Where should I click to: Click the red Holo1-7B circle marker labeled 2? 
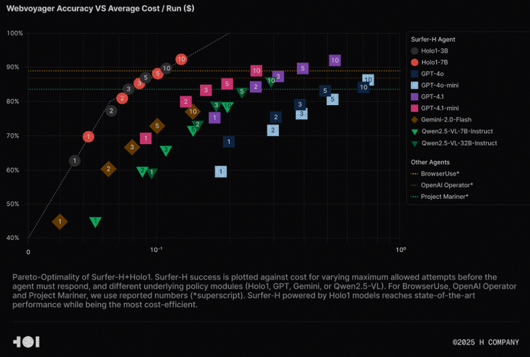(122, 99)
